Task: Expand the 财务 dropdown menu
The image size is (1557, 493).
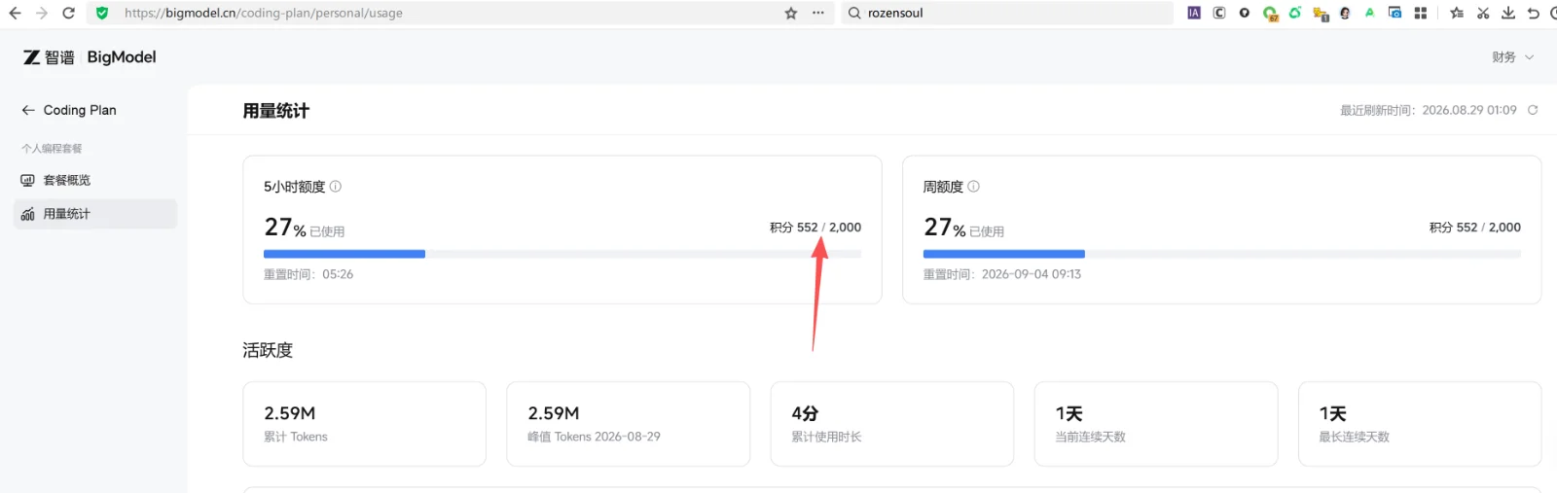Action: click(1513, 57)
